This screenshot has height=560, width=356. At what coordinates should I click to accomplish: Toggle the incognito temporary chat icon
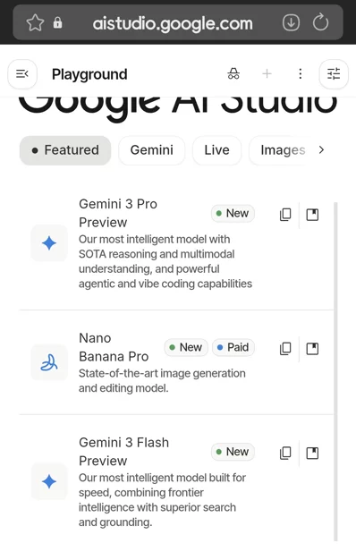[233, 74]
